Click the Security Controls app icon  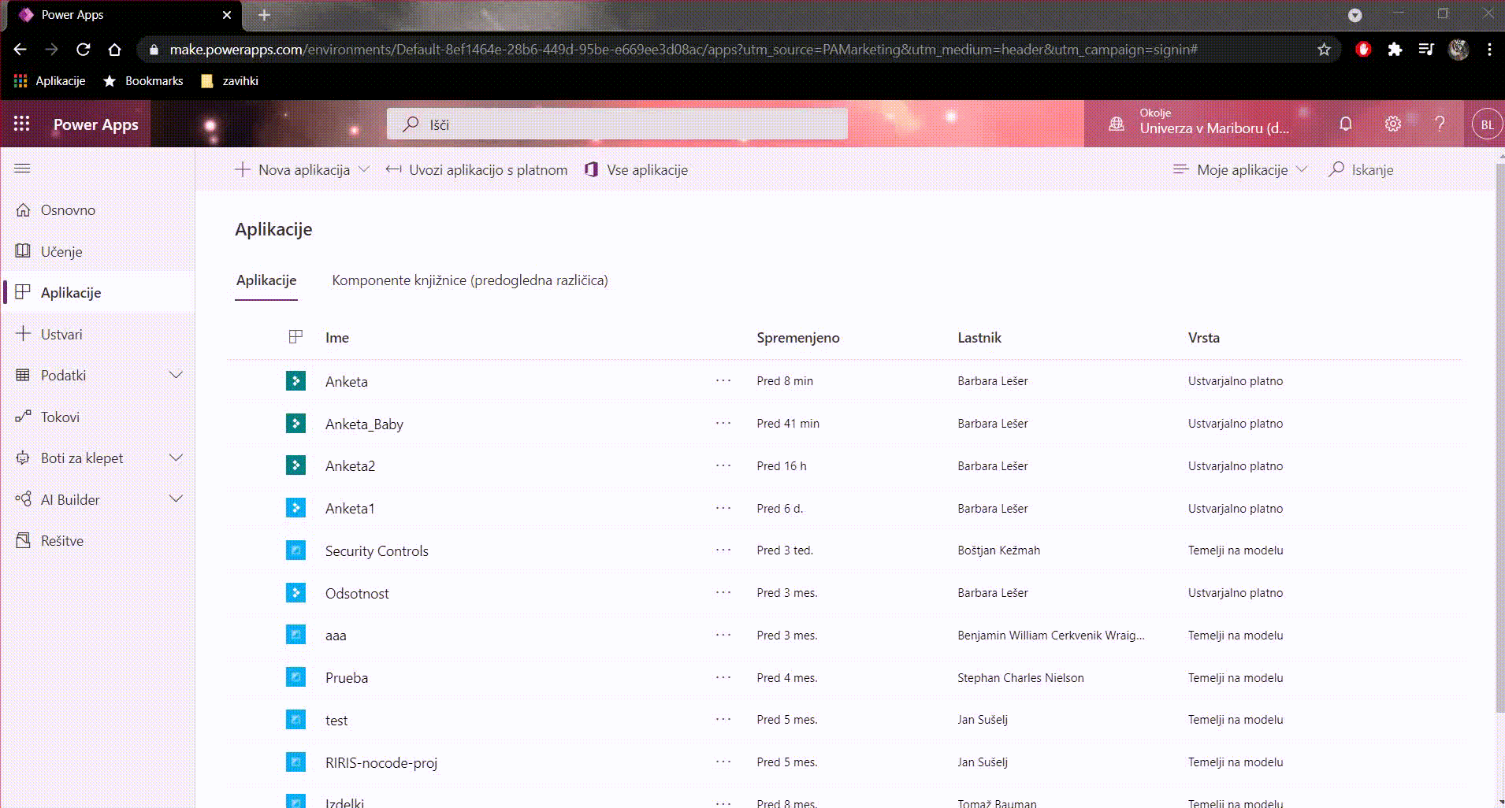click(295, 550)
